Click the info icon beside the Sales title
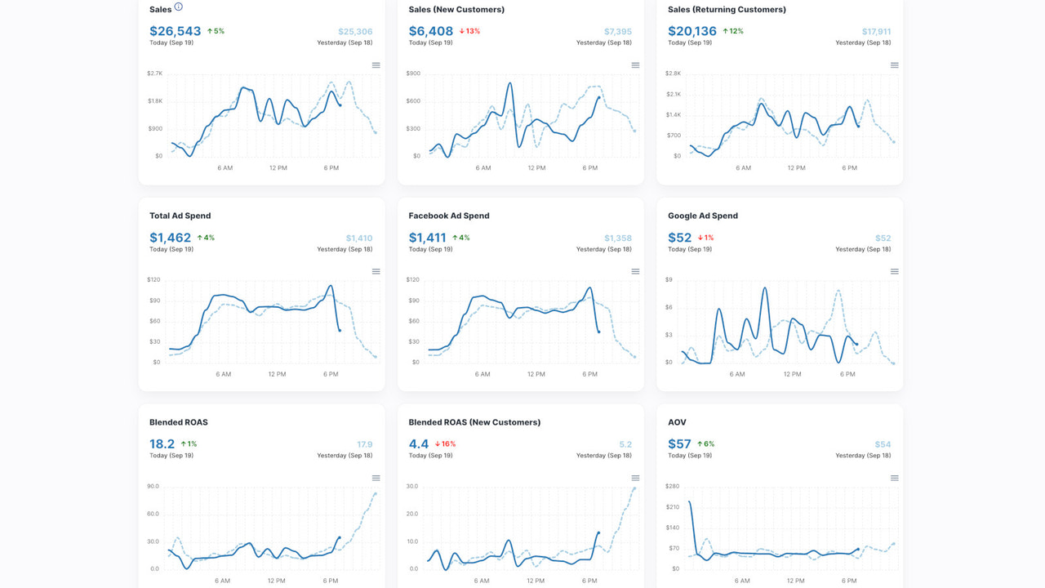Viewport: 1045px width, 588px height. click(179, 7)
